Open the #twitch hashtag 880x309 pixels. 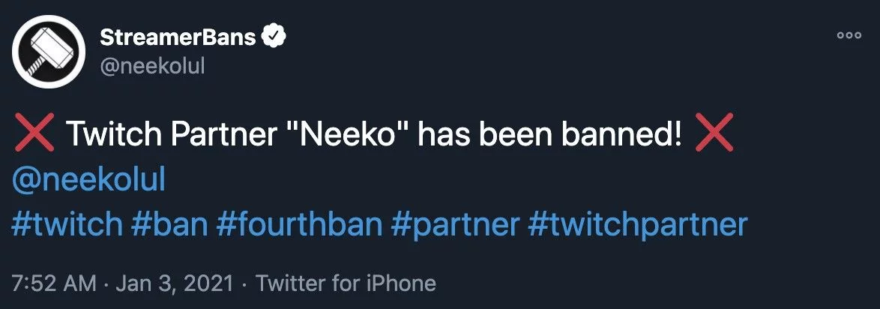tap(67, 224)
